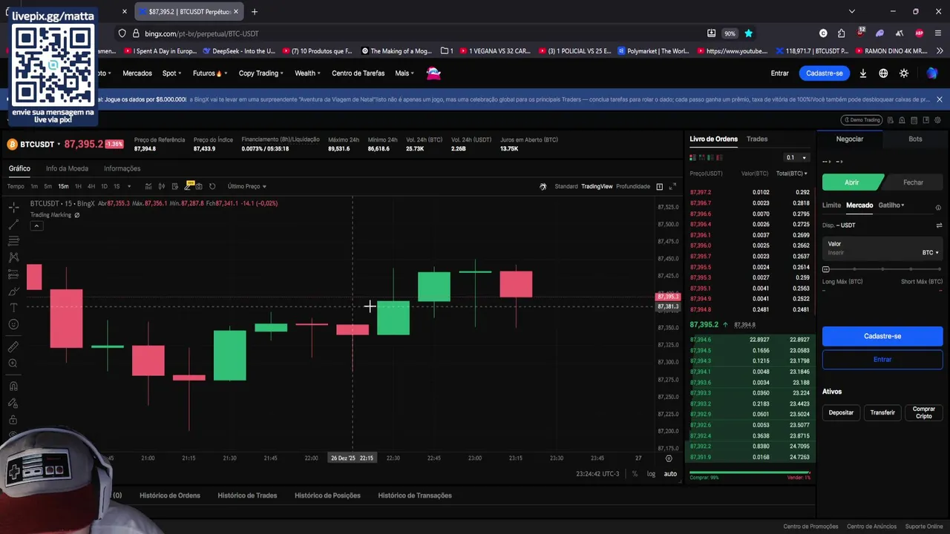
Task: Click the Comprar Cripto button
Action: tap(924, 412)
